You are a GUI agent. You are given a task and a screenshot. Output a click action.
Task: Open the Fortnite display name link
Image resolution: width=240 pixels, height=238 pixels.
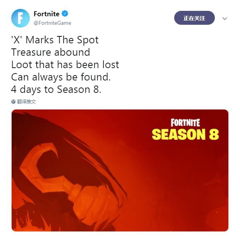tap(46, 14)
